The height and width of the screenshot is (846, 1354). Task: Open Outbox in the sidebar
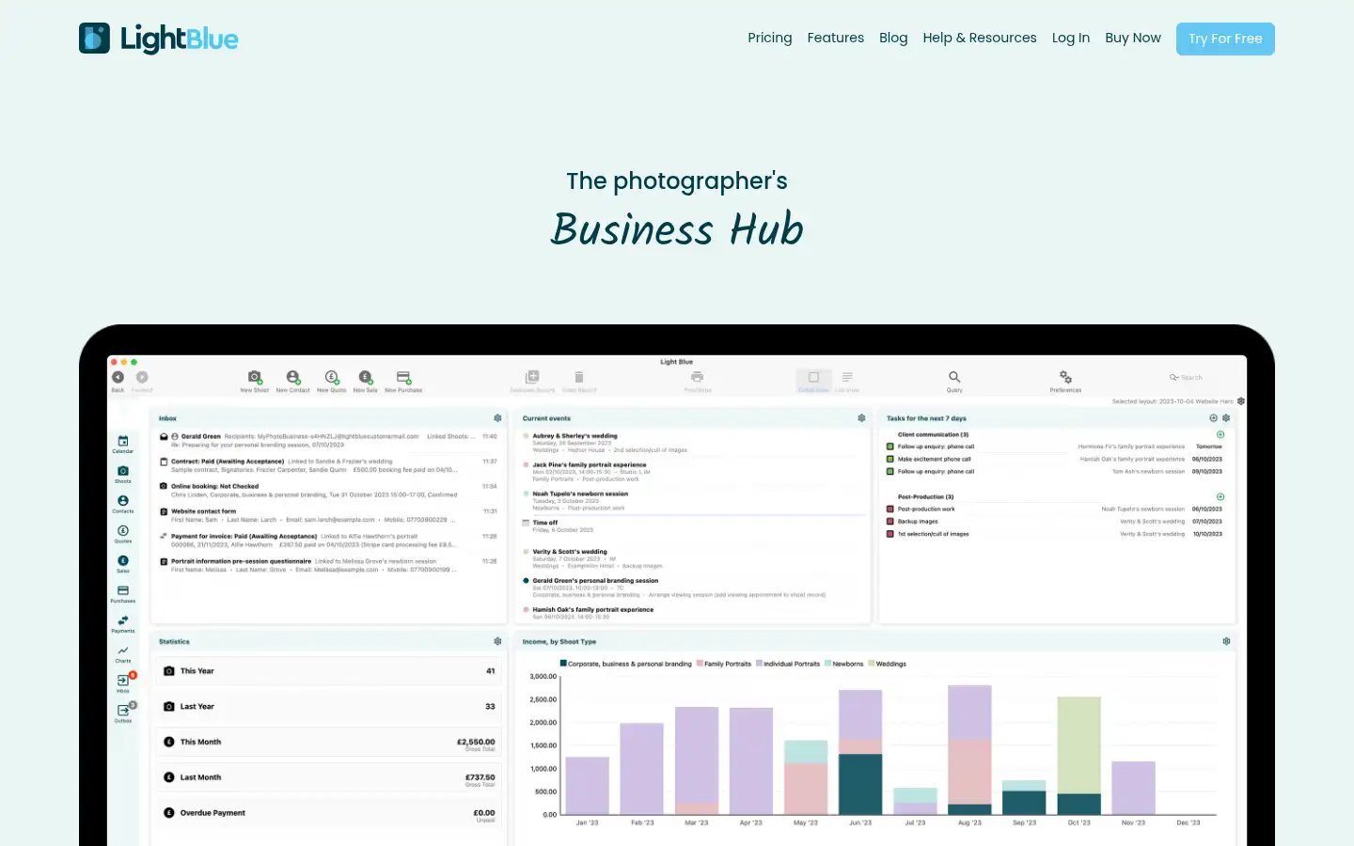(x=123, y=713)
